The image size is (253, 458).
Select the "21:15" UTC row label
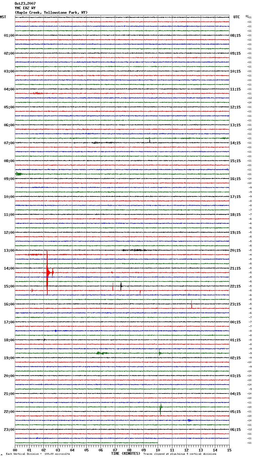click(235, 268)
